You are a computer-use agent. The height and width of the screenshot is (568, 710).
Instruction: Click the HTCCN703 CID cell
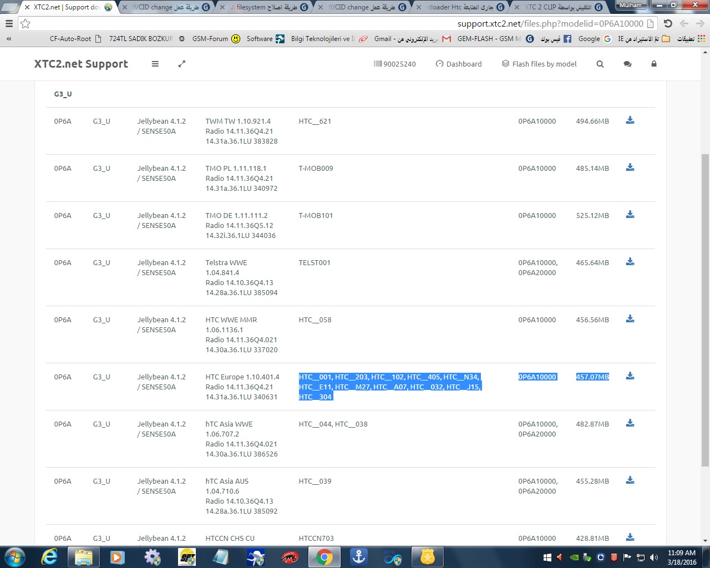point(316,538)
